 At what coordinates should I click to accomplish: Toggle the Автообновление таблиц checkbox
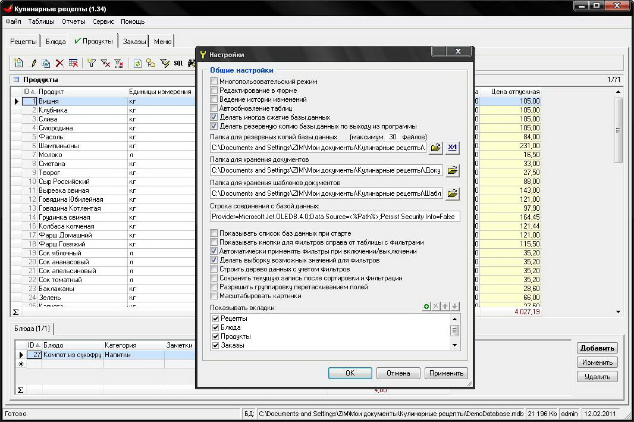214,108
